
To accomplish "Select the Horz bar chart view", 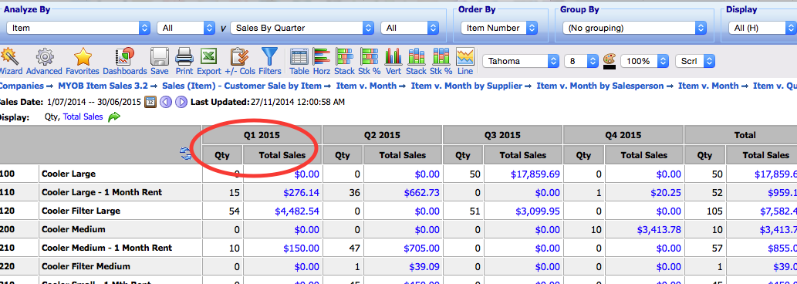I will (x=322, y=62).
